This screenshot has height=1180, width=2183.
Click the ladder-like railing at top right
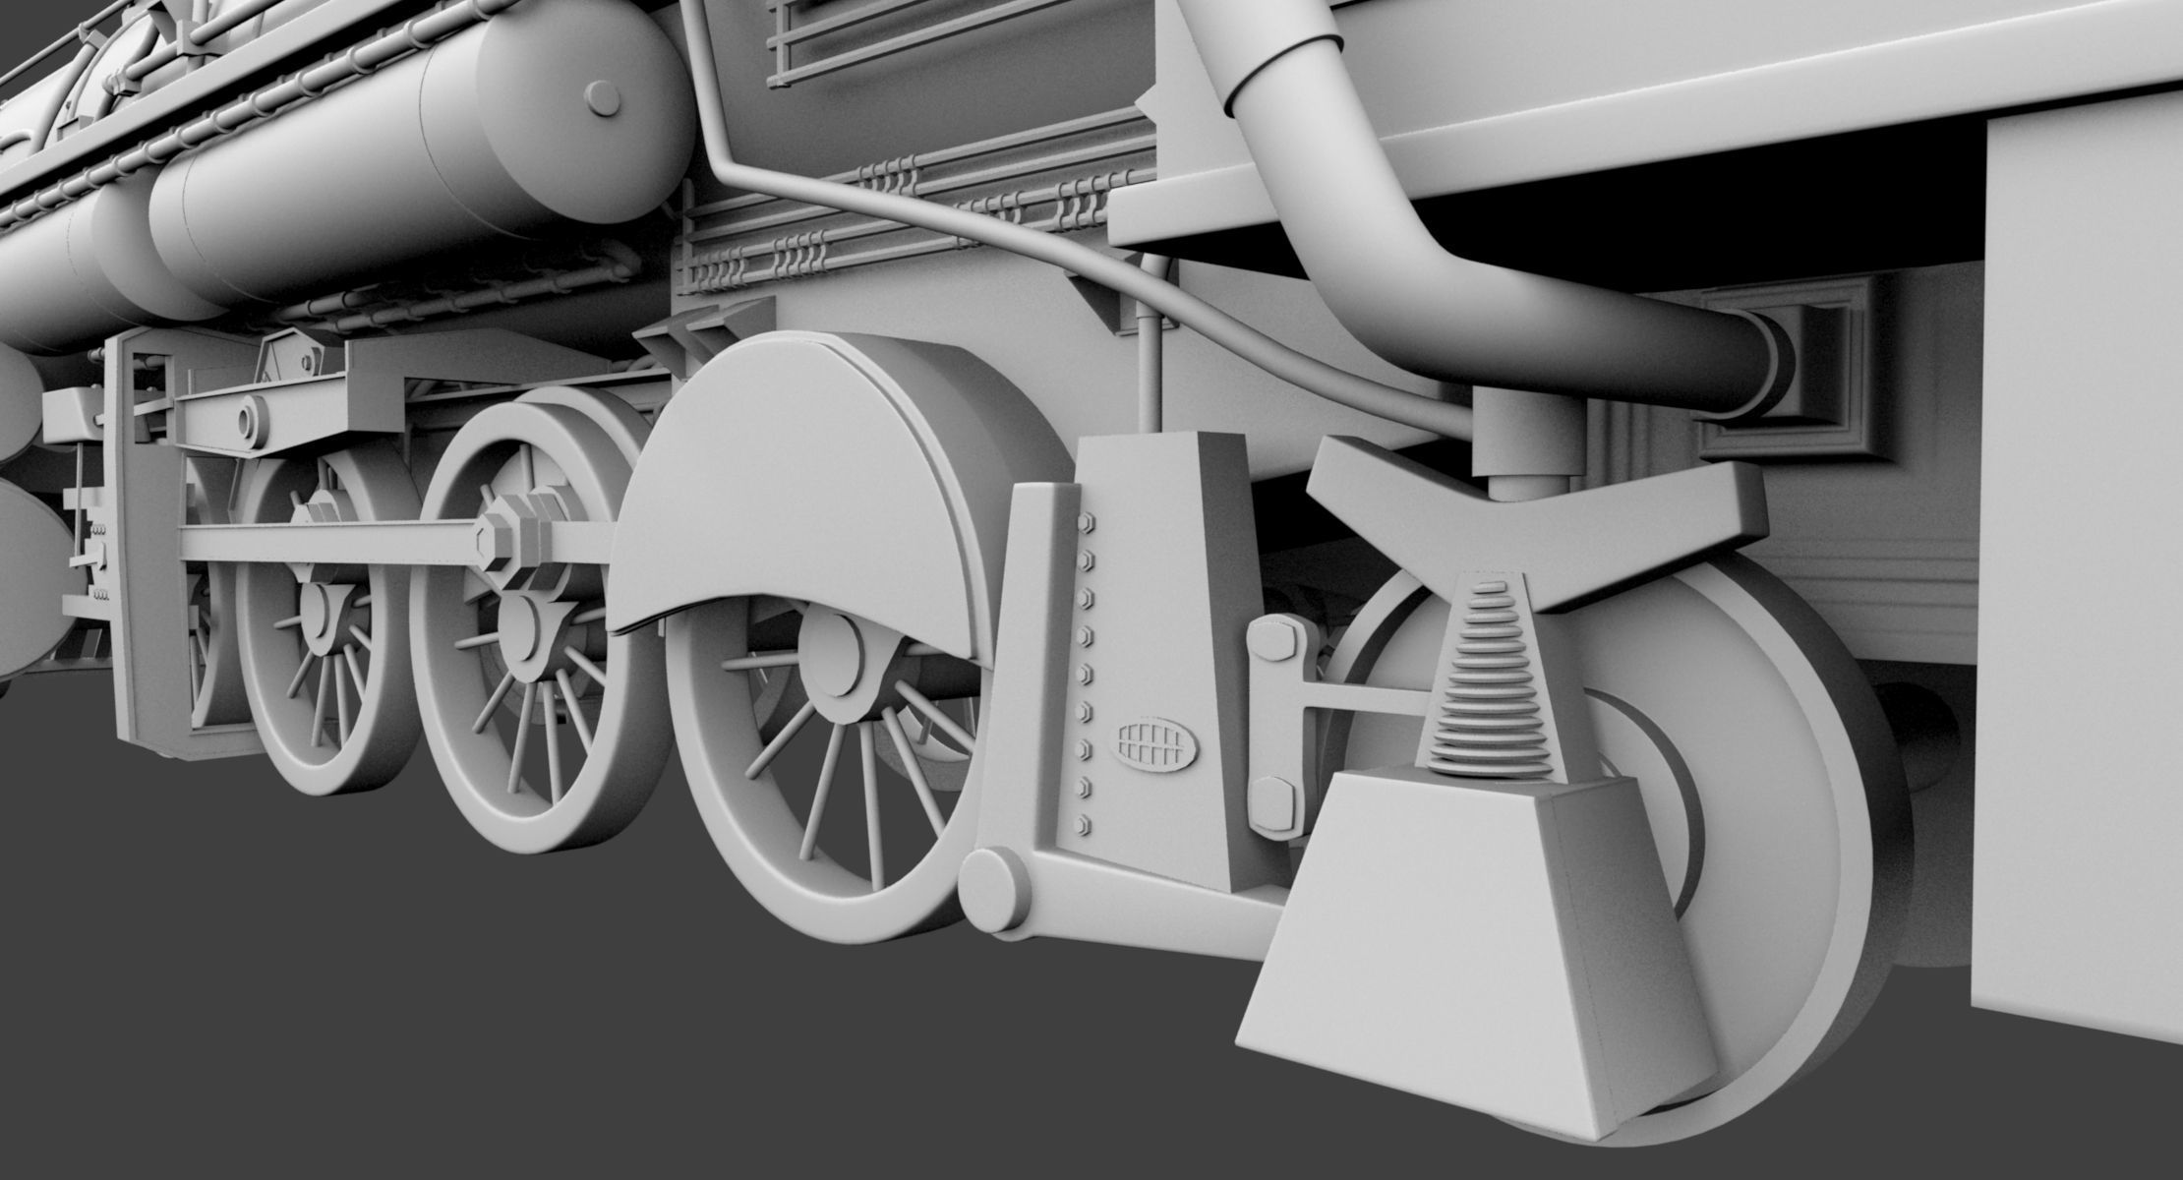796,44
